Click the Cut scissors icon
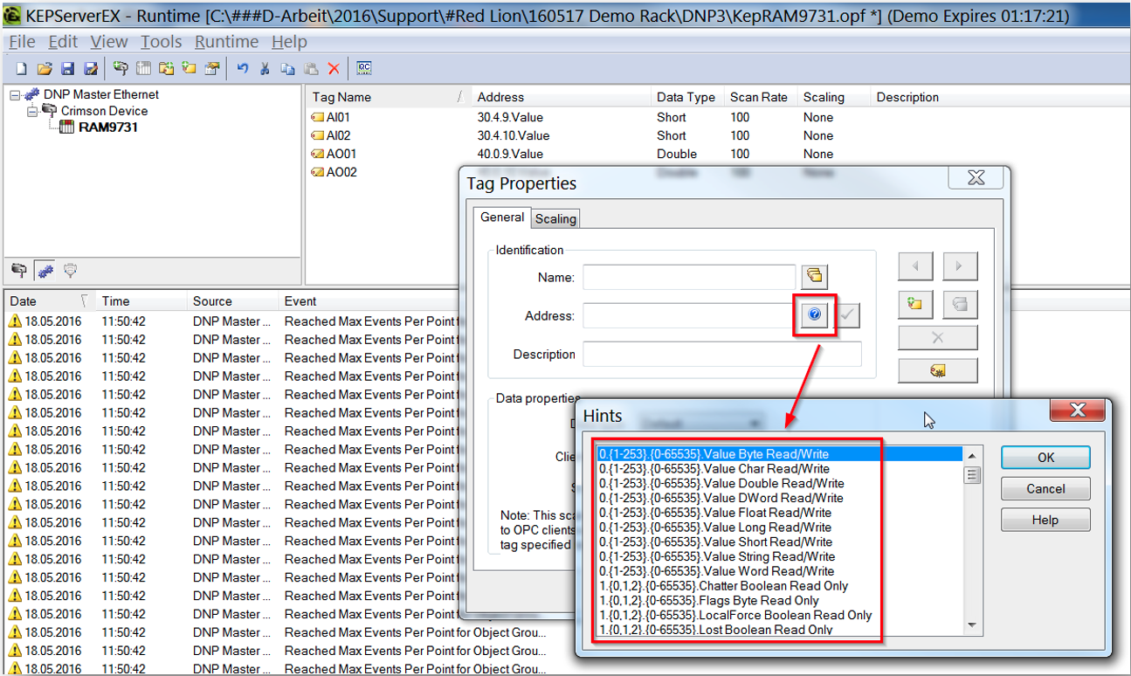This screenshot has width=1131, height=676. tap(266, 68)
